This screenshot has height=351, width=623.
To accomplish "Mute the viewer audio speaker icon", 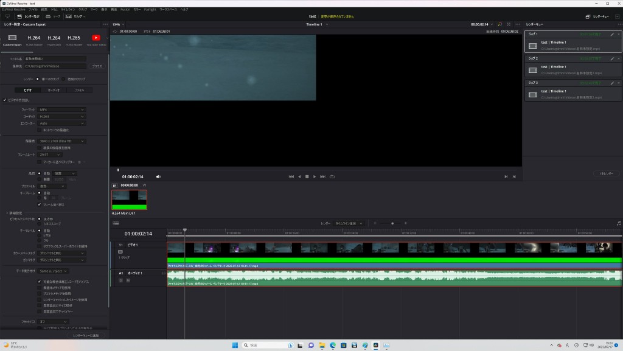I will [x=158, y=176].
